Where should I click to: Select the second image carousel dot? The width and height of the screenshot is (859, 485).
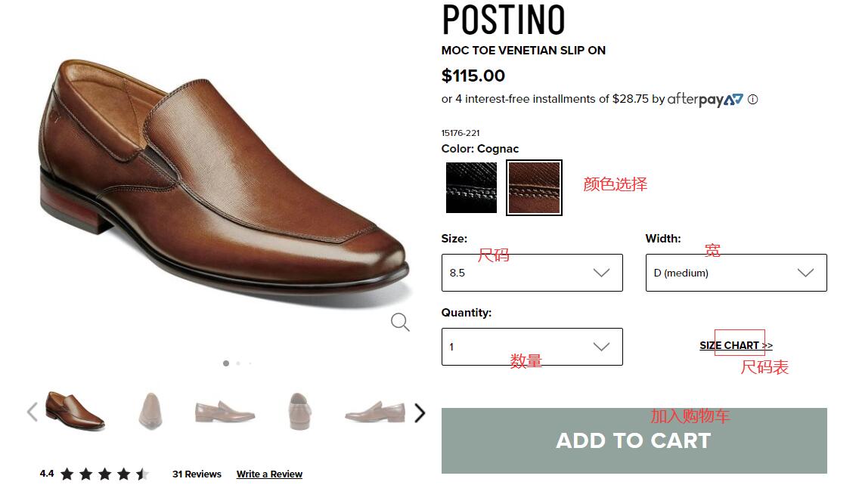238,363
